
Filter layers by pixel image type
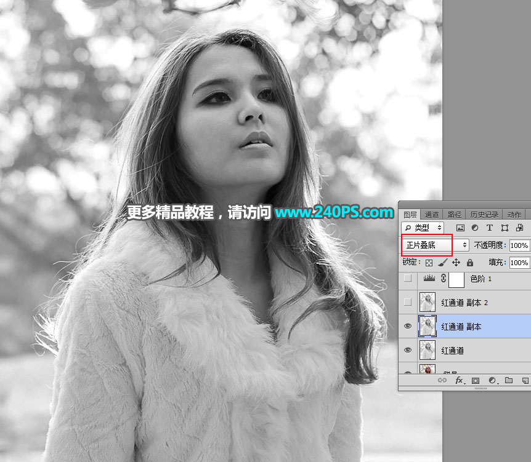pyautogui.click(x=460, y=228)
